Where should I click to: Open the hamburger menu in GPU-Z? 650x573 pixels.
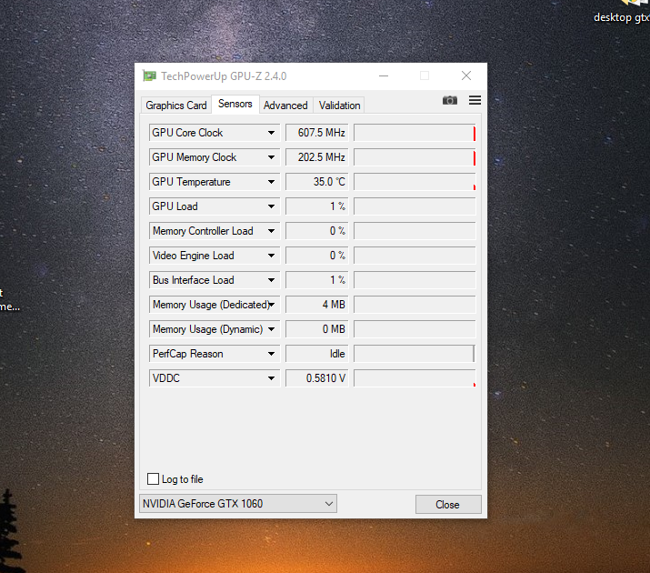point(475,100)
